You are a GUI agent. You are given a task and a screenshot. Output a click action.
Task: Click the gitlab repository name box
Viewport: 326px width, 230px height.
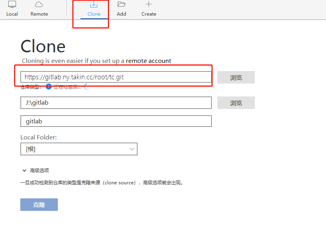[116, 121]
